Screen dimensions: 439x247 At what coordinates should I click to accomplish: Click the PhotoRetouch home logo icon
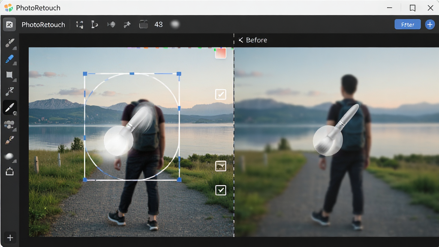pos(9,24)
